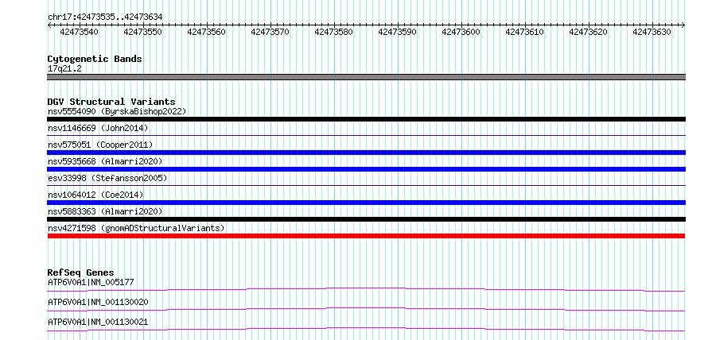Open variant nsv5883363 (Almarri2020) label
708x340 pixels.
tap(105, 211)
